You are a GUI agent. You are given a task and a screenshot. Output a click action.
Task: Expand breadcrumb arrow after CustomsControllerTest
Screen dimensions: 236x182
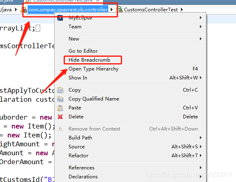click(x=182, y=10)
